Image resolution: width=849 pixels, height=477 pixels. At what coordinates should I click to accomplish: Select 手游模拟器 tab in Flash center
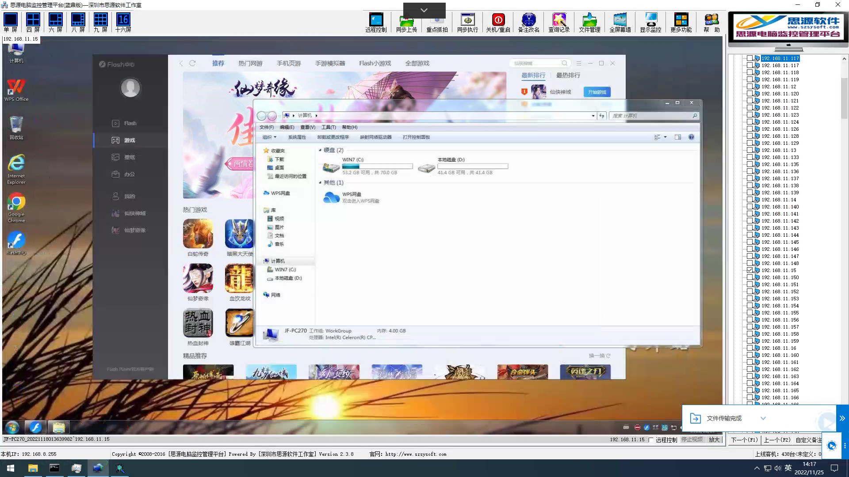[330, 64]
